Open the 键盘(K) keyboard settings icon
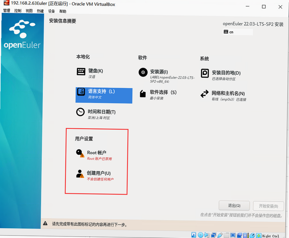The image size is (289, 238). (81, 71)
